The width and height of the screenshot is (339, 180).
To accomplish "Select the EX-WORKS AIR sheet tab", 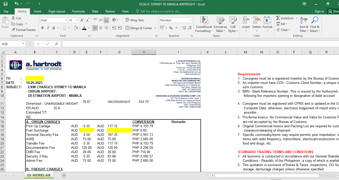I will [39, 175].
